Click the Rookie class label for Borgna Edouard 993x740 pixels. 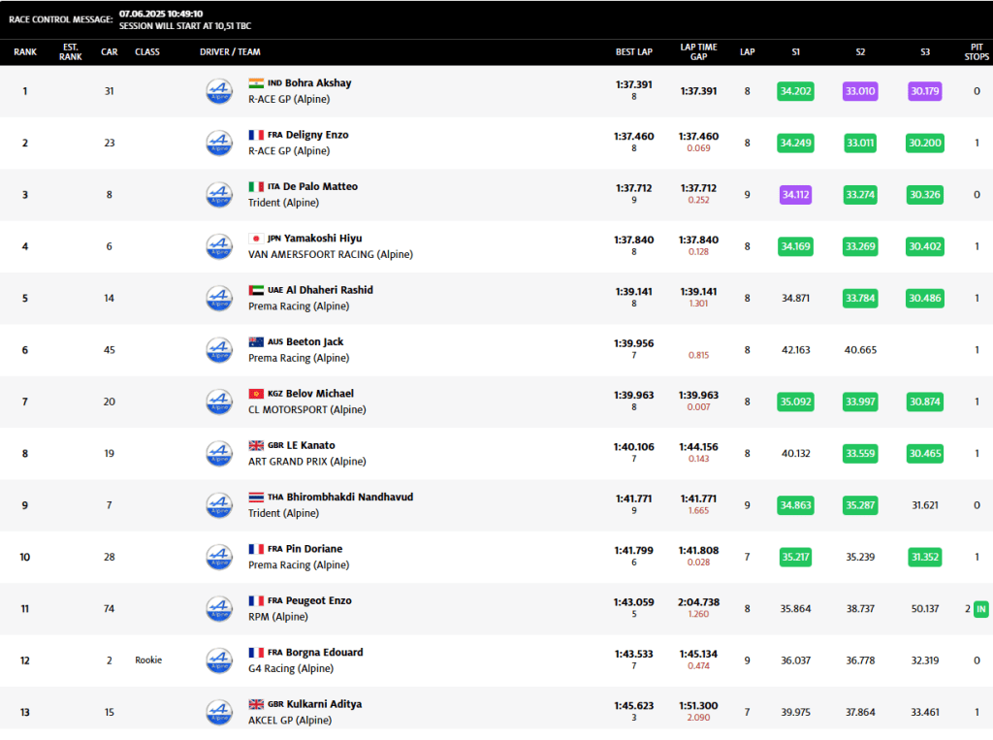coord(148,660)
